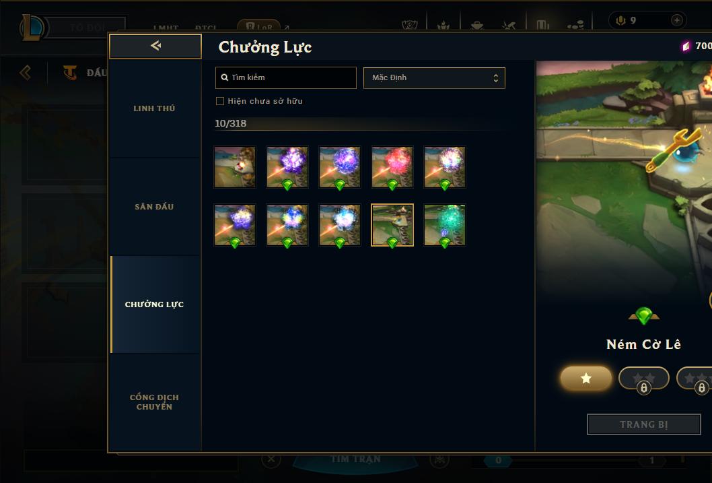This screenshot has width=712, height=483.
Task: Click the back arrow button in panel header
Action: [155, 46]
